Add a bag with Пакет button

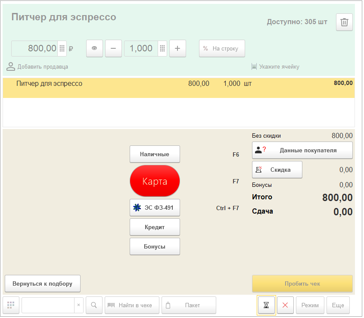click(189, 305)
